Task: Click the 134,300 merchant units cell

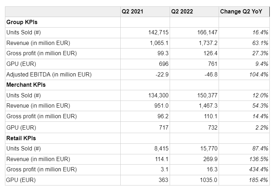Action: pyautogui.click(x=158, y=96)
